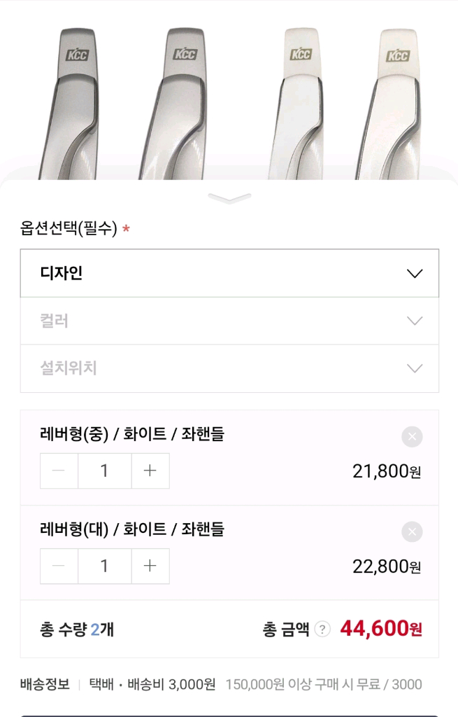Select the quantity field showing 1 for 레버형(중)
458x717 pixels.
click(104, 471)
